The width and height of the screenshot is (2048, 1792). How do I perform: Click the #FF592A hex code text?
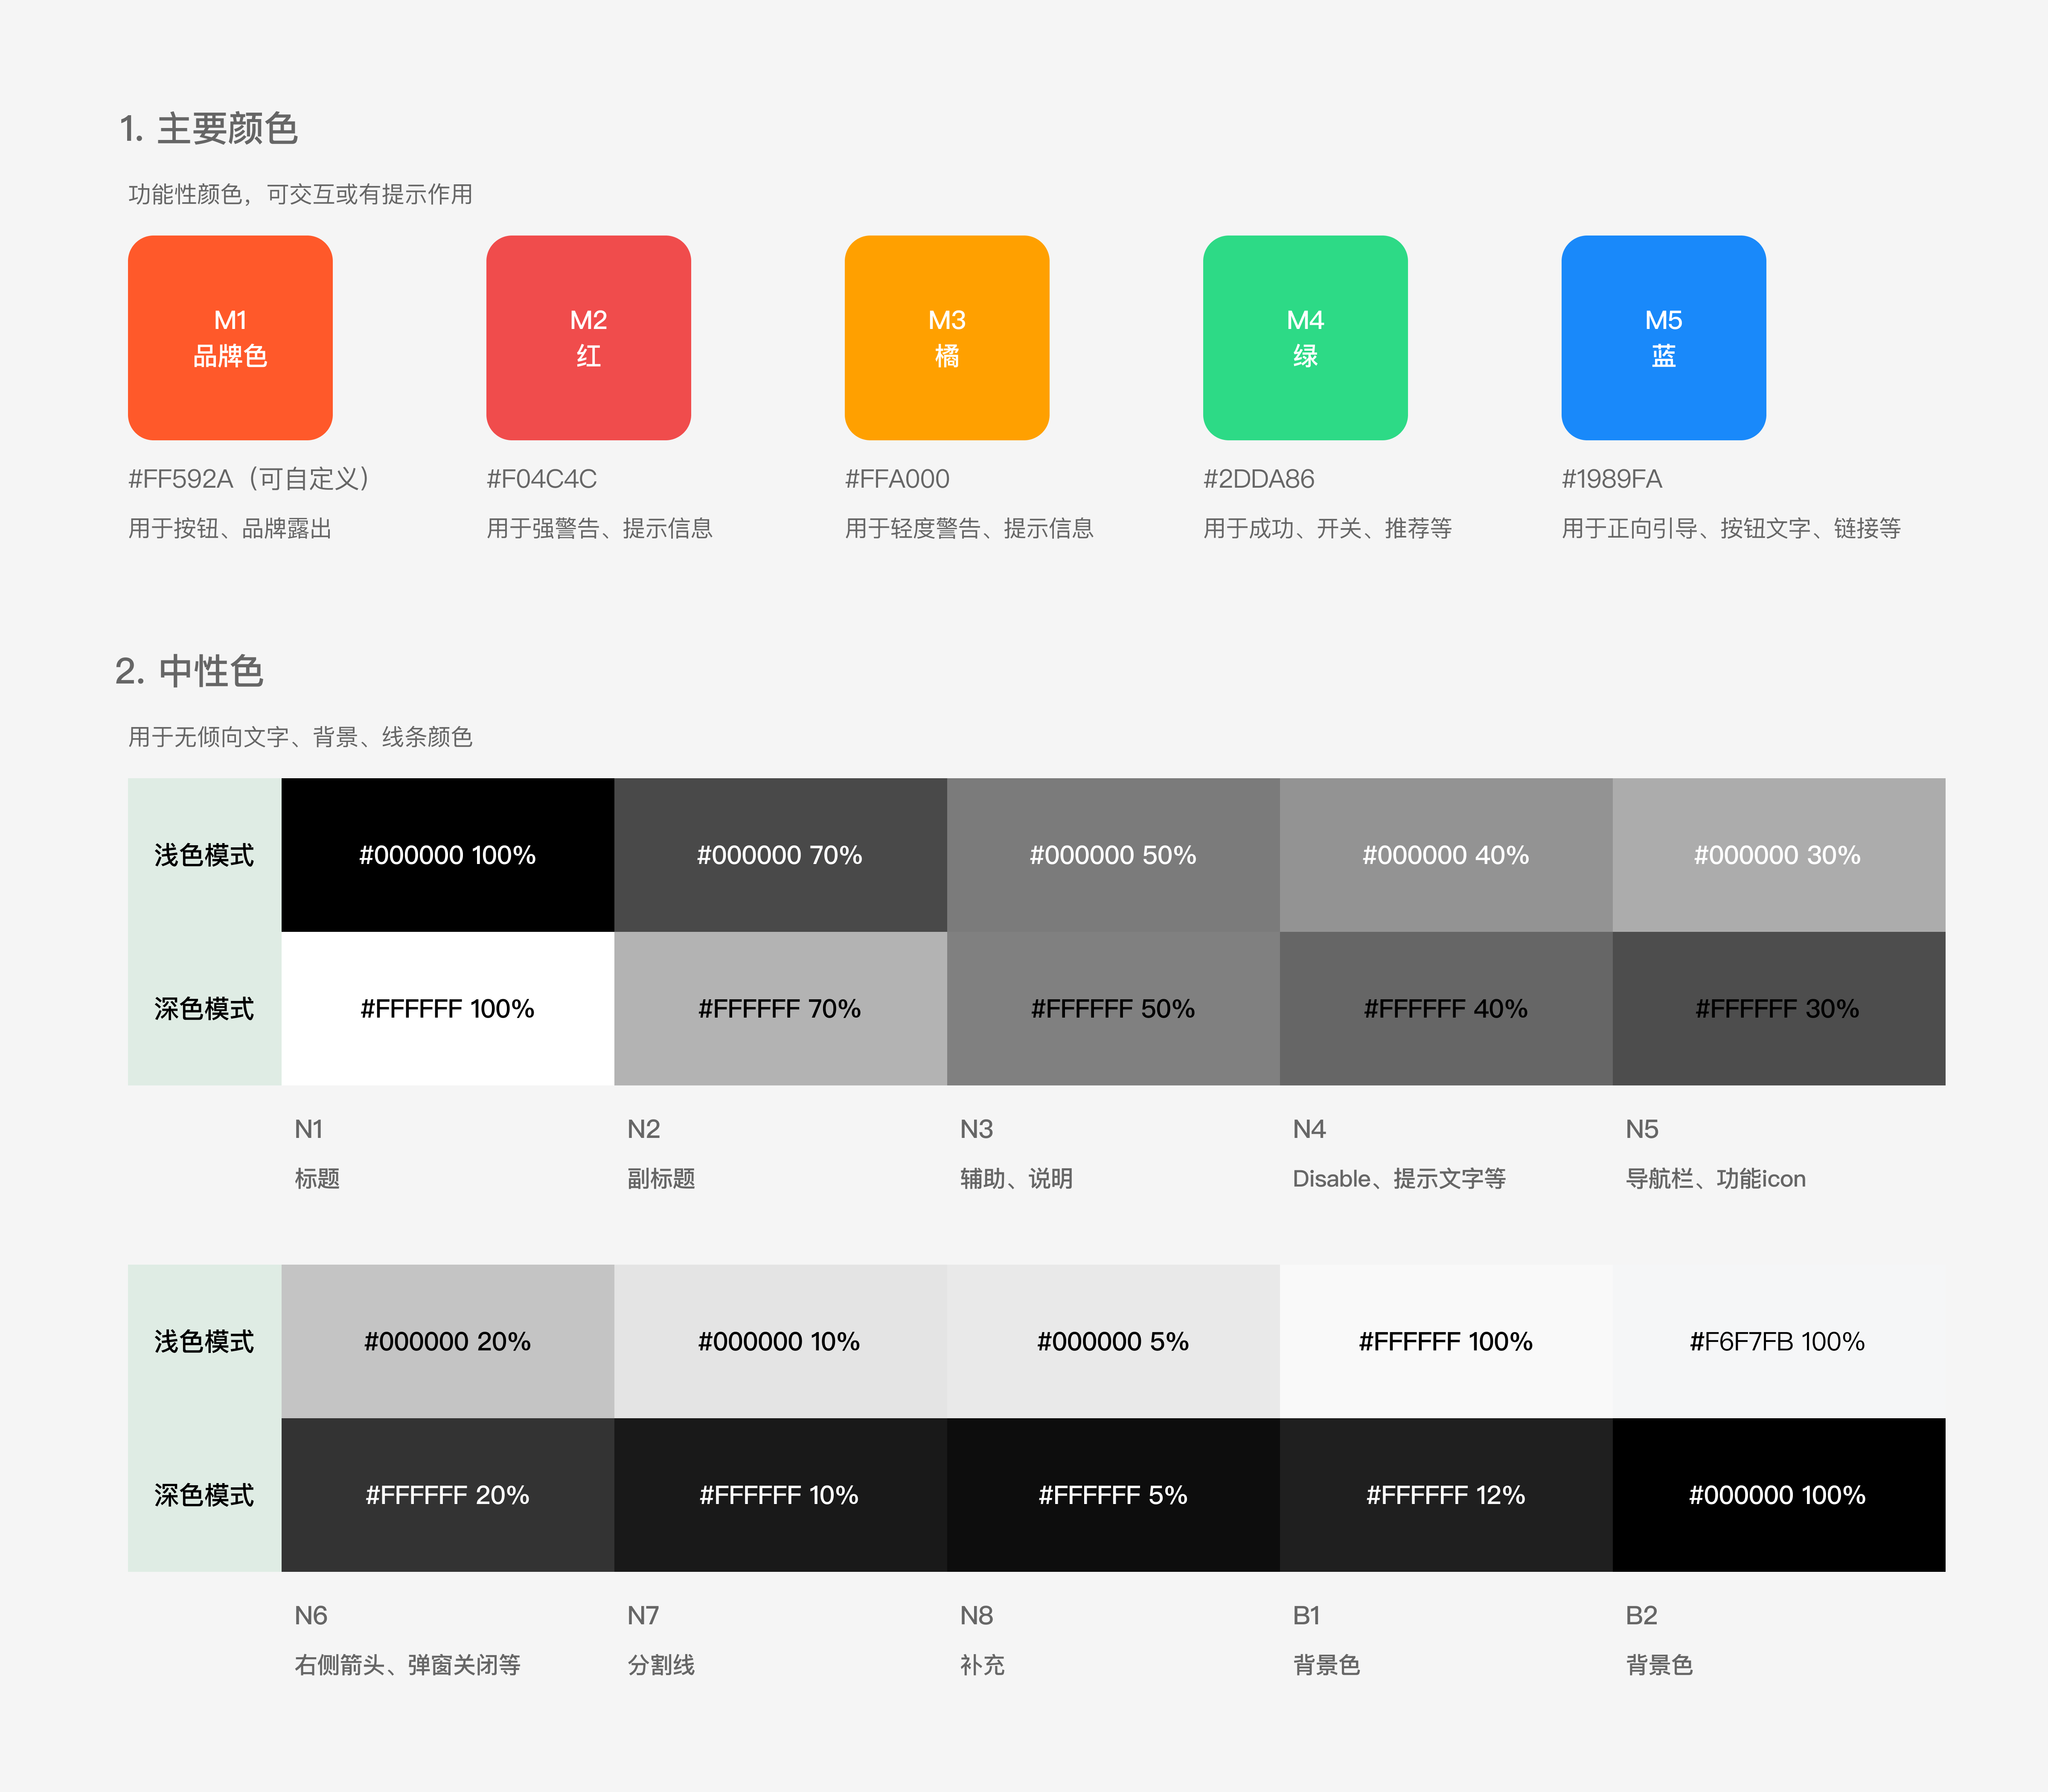pos(181,479)
